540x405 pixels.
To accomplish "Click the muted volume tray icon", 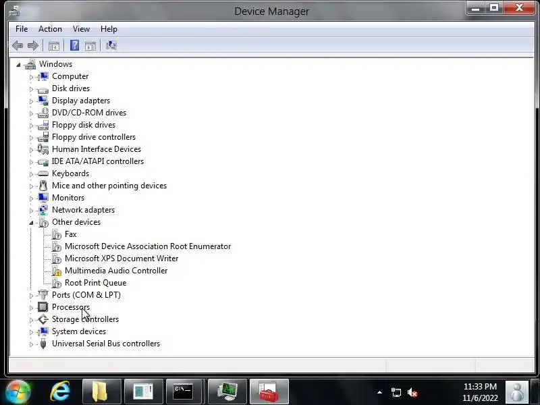I will point(412,392).
